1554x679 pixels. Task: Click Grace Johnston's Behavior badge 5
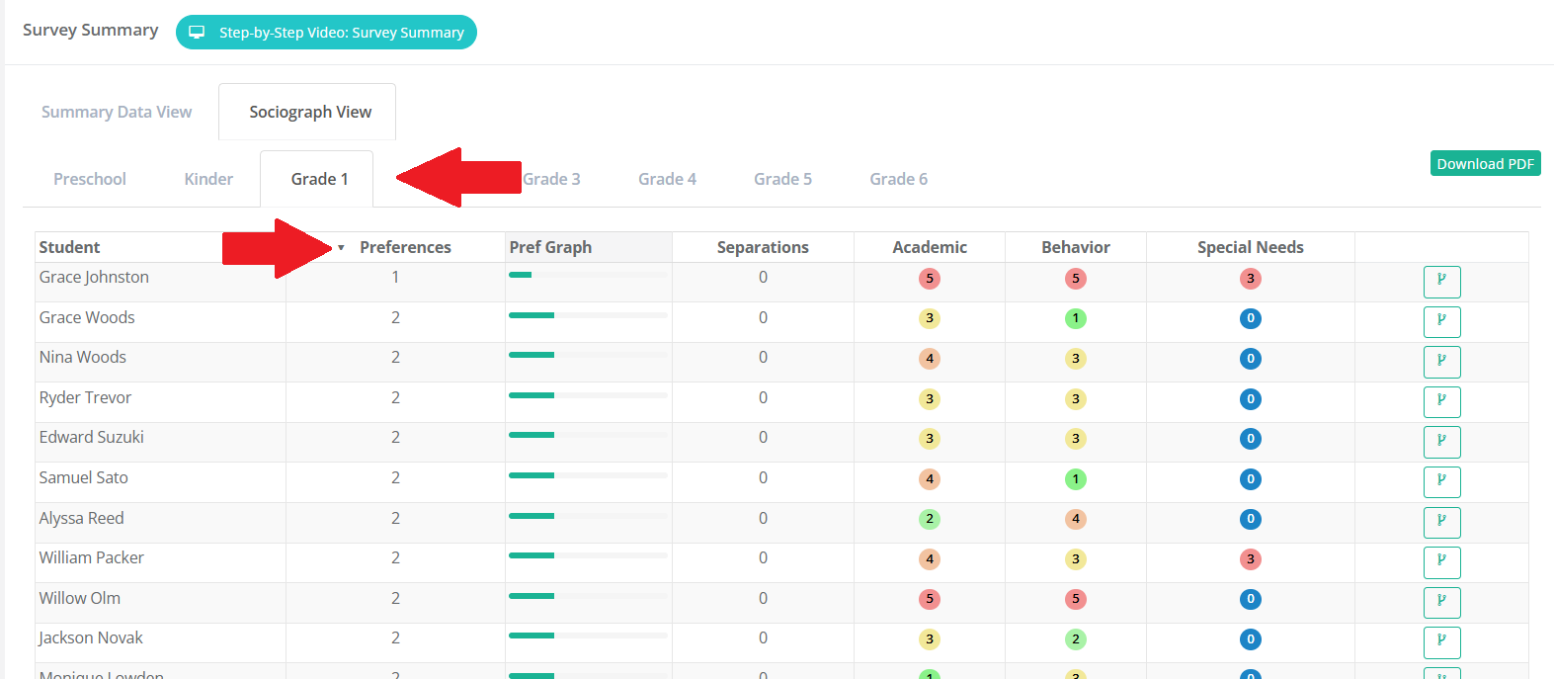point(1076,279)
